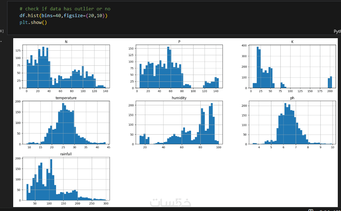The width and height of the screenshot is (341, 211).
Task: Click the cell counter text in the status bar
Action: click(330, 210)
